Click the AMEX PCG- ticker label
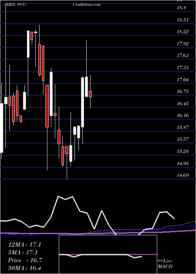 click(16, 5)
